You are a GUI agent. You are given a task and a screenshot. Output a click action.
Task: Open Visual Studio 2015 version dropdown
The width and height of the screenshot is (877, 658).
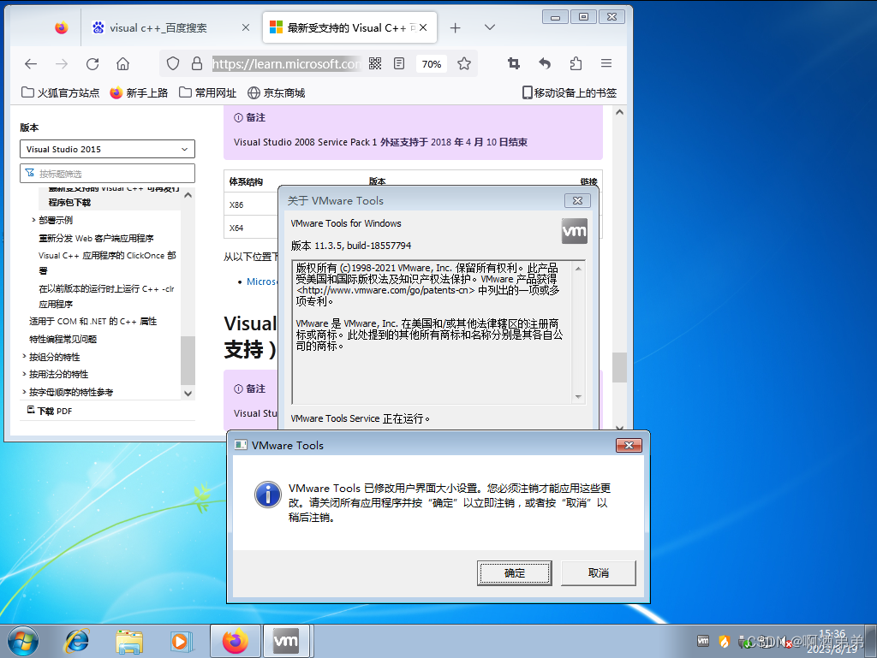pyautogui.click(x=107, y=149)
